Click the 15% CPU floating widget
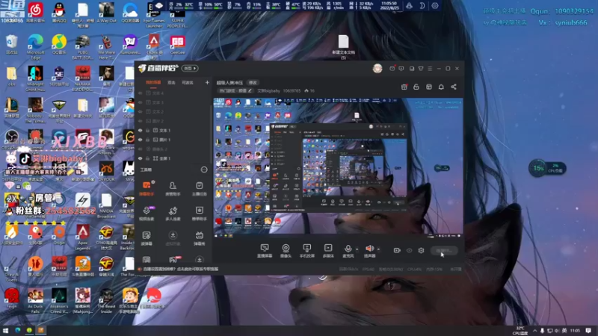The width and height of the screenshot is (598, 336). click(547, 168)
